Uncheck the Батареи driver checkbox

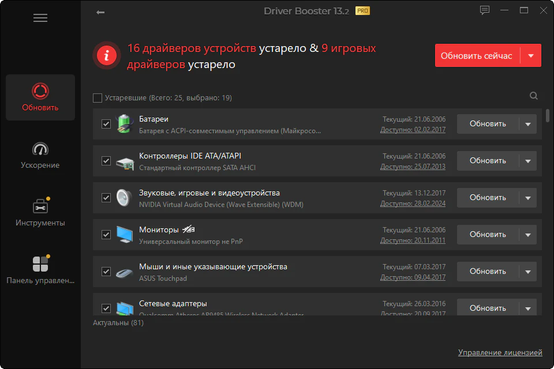coord(106,124)
